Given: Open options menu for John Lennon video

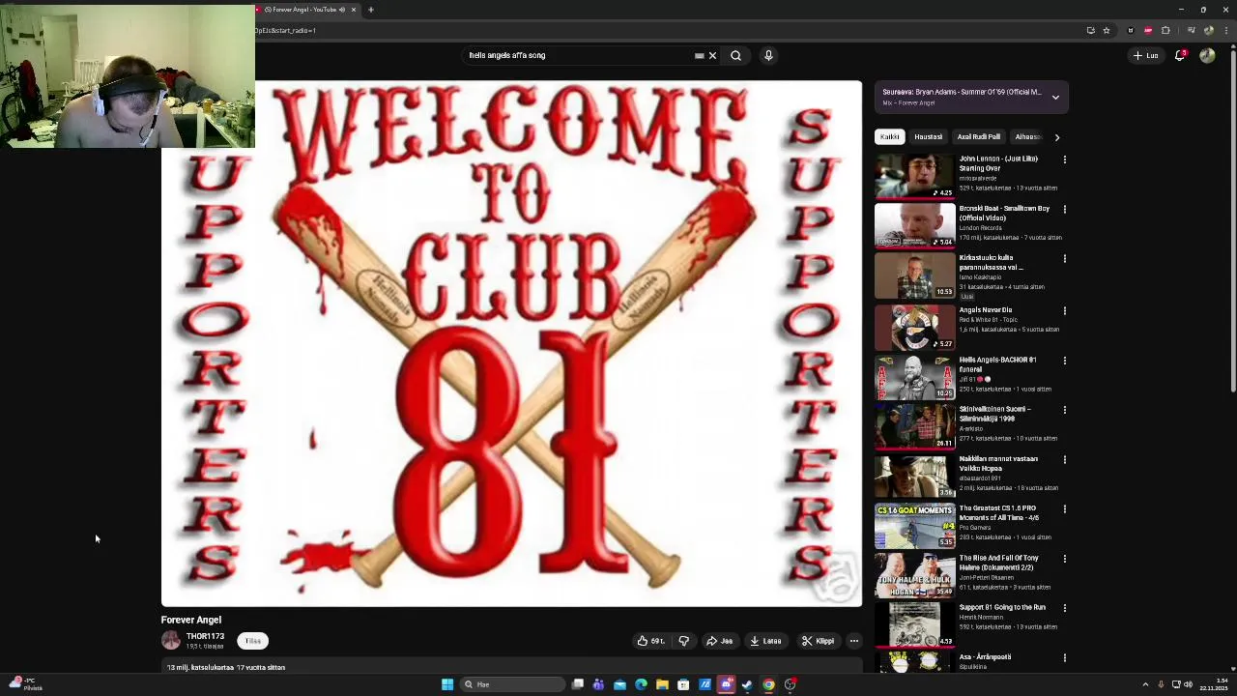Looking at the screenshot, I should (1065, 159).
